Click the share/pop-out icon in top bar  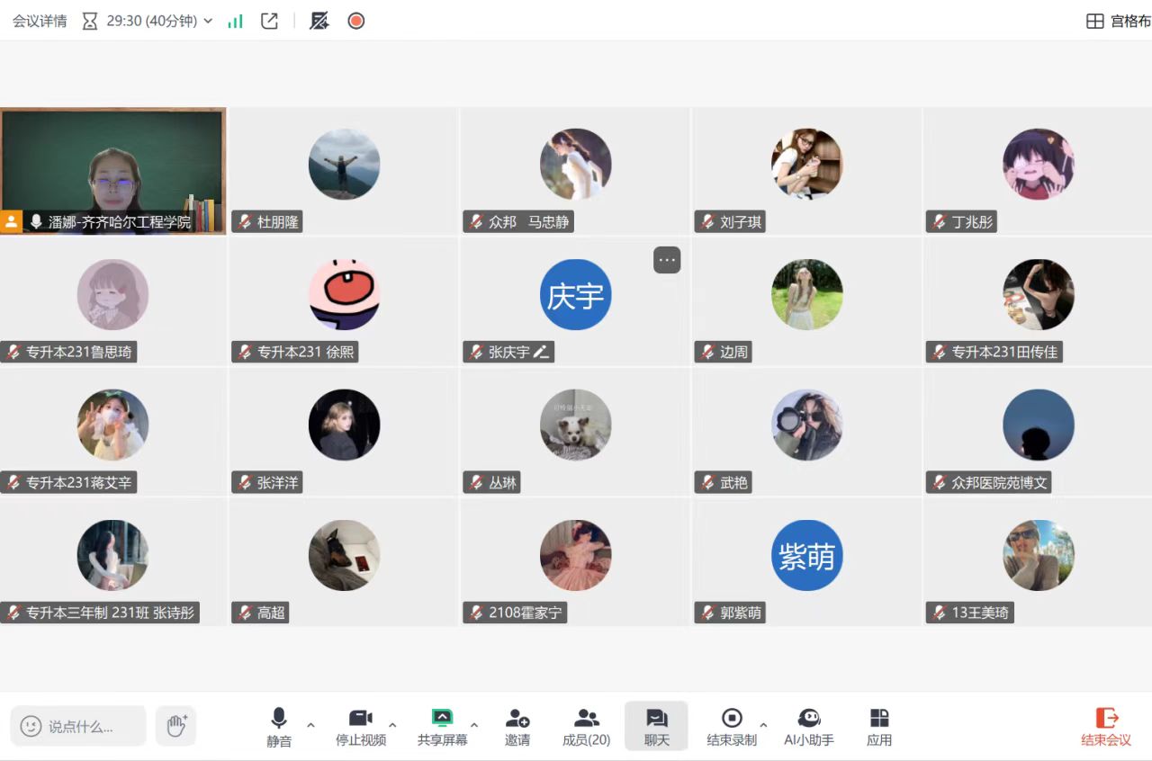[269, 21]
